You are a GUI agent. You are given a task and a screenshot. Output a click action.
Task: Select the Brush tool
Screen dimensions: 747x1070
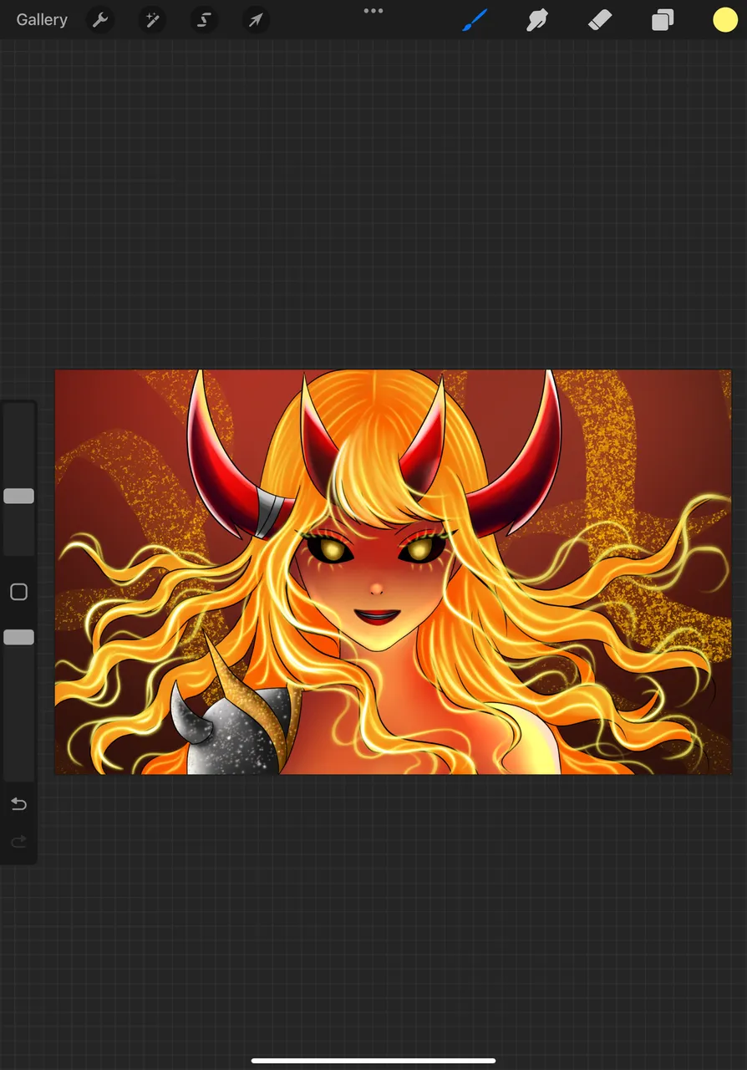click(x=475, y=20)
